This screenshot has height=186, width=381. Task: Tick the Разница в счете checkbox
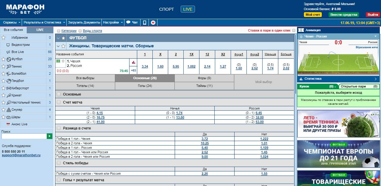pyautogui.click(x=59, y=128)
